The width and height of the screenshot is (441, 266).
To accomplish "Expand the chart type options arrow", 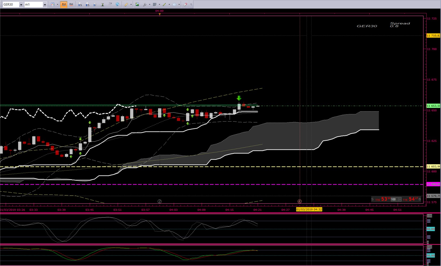I will [57, 5].
